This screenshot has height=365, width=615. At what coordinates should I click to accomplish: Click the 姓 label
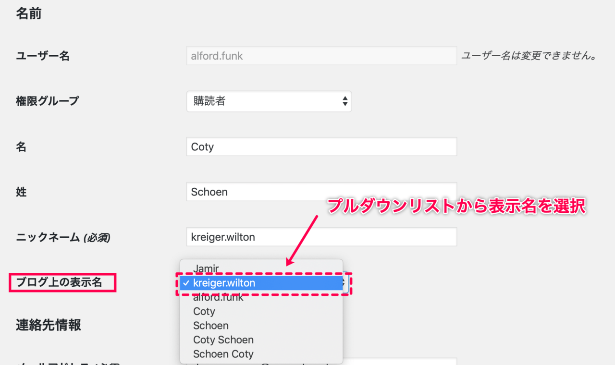[x=21, y=192]
